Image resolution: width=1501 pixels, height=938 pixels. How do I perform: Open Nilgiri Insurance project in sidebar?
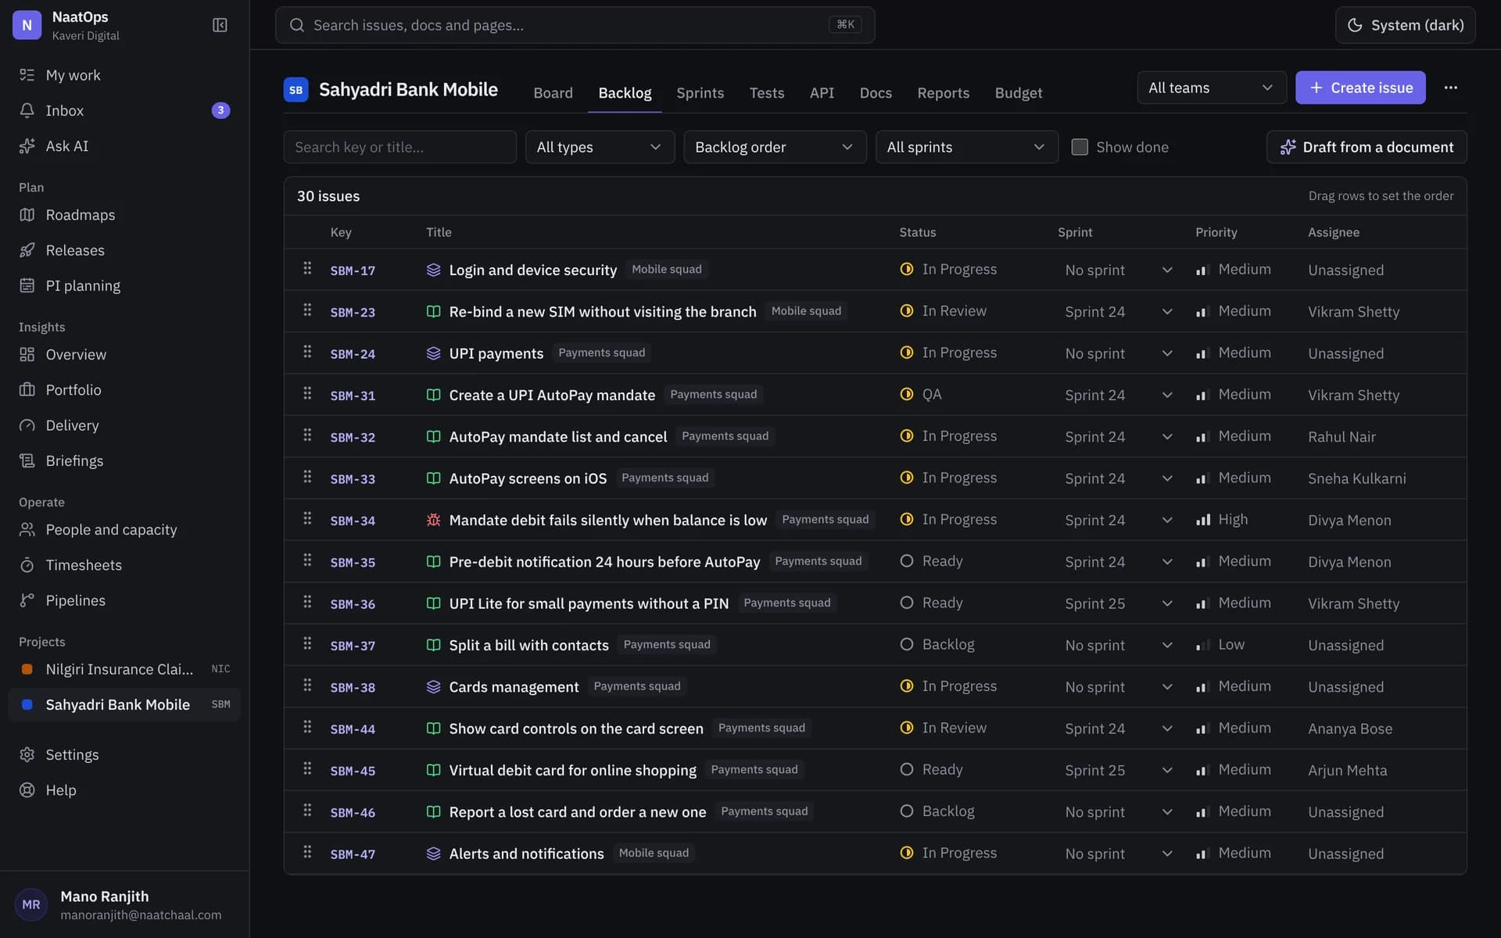124,669
